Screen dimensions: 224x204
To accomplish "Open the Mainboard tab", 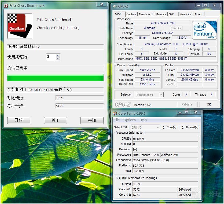I will click(146, 14).
